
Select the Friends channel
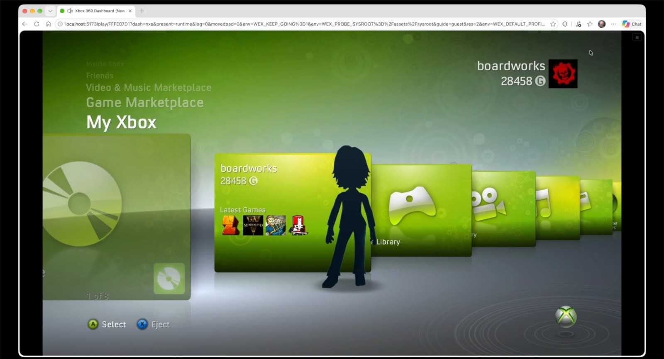(x=100, y=75)
